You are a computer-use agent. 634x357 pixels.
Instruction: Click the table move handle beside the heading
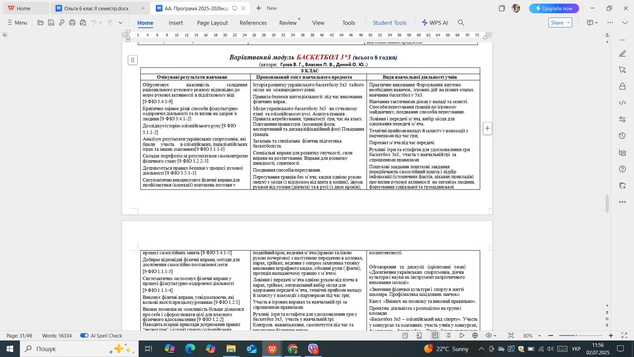[133, 60]
